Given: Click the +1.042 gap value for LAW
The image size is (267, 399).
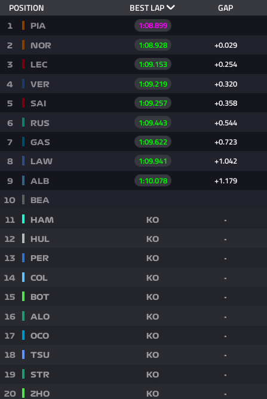Looking at the screenshot, I should pyautogui.click(x=226, y=161).
